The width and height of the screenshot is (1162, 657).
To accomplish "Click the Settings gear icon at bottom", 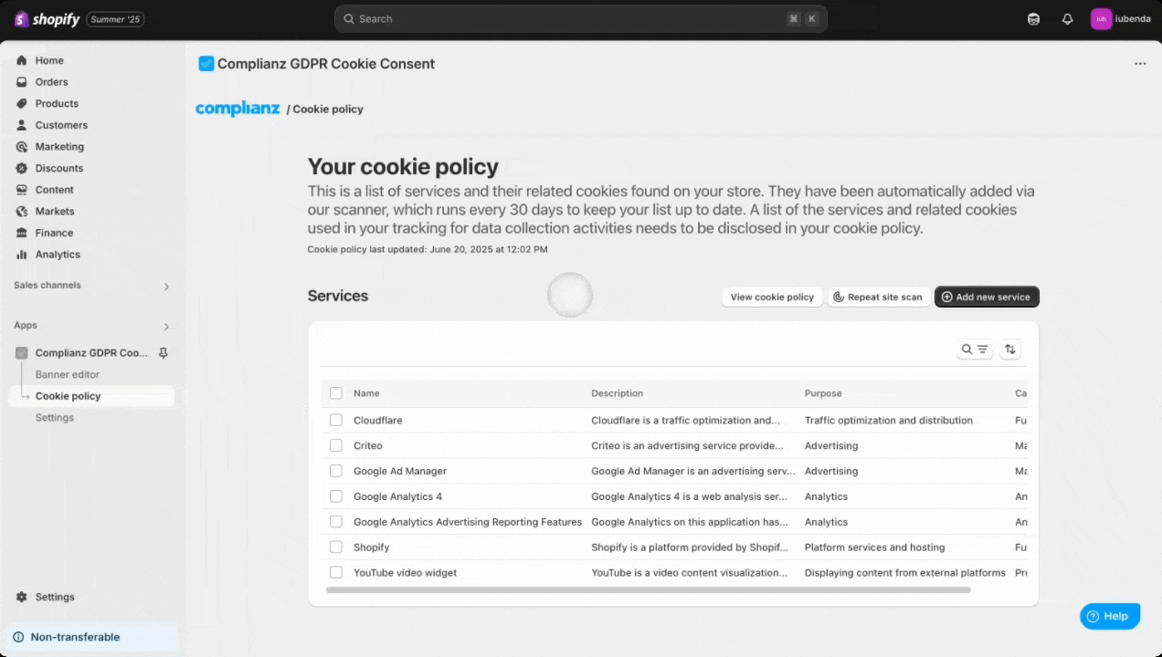I will pos(22,597).
